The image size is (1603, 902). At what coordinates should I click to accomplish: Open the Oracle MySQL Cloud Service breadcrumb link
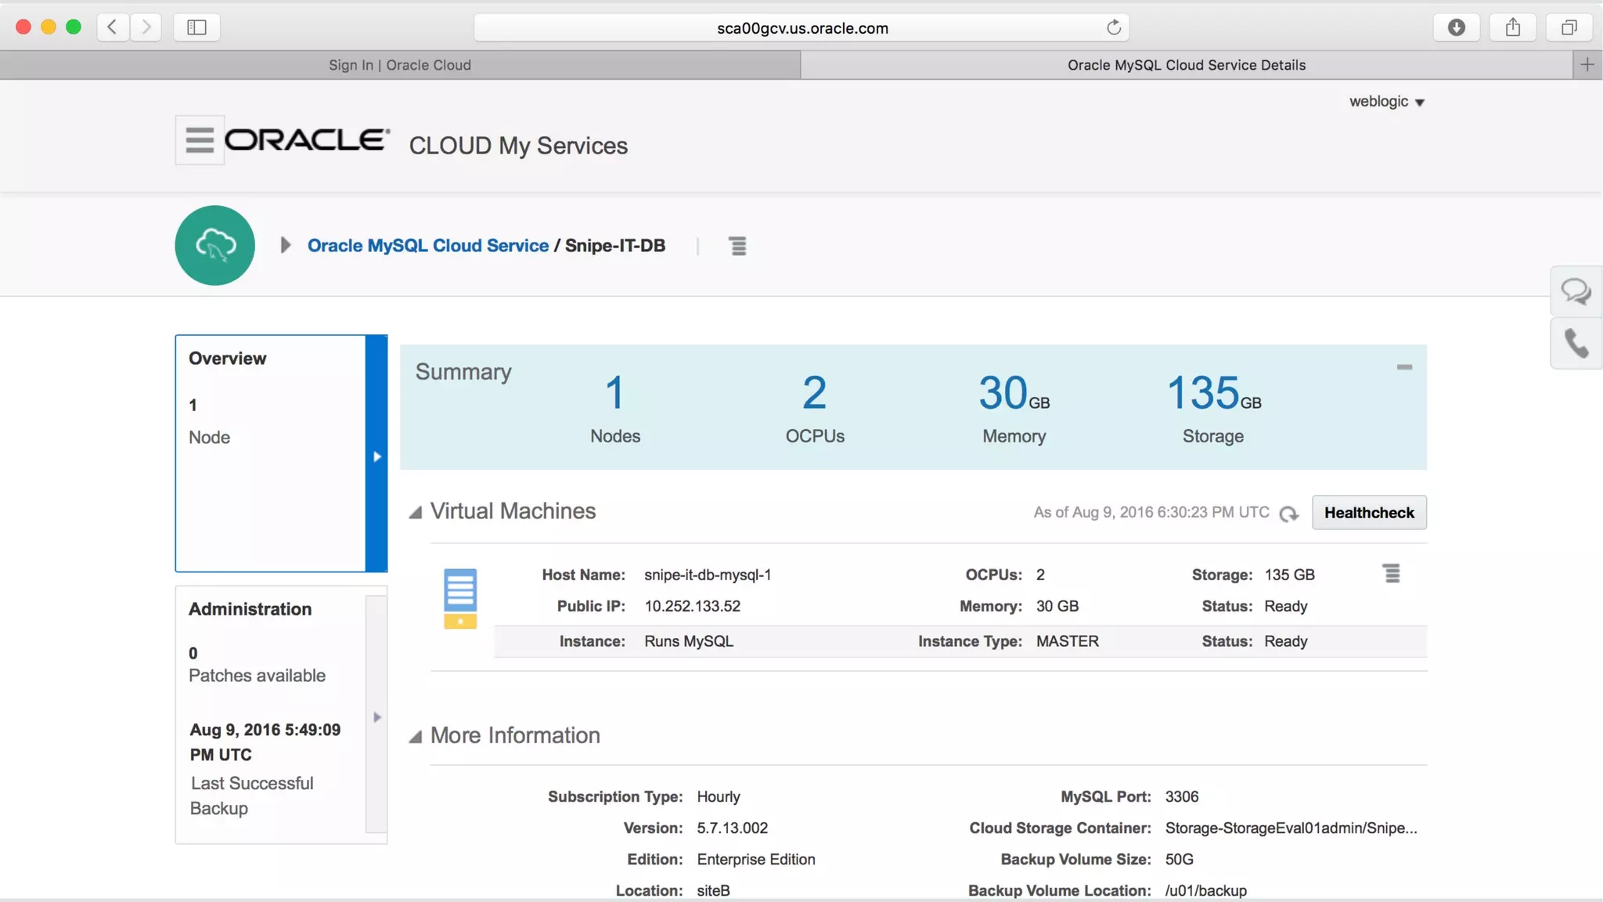pos(427,245)
